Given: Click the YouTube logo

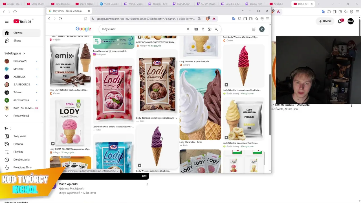Looking at the screenshot, I should (23, 21).
